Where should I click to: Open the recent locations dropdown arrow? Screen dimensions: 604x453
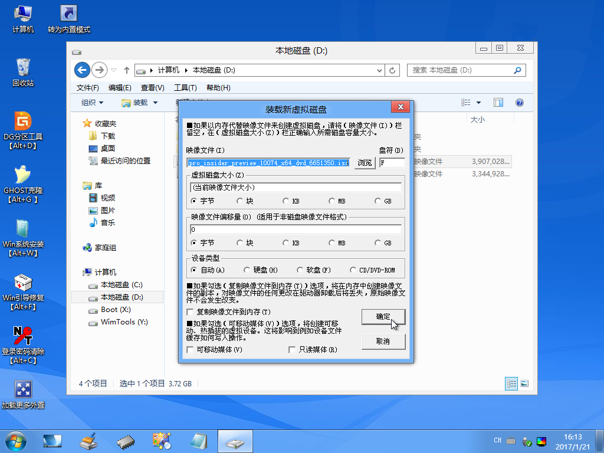(114, 70)
